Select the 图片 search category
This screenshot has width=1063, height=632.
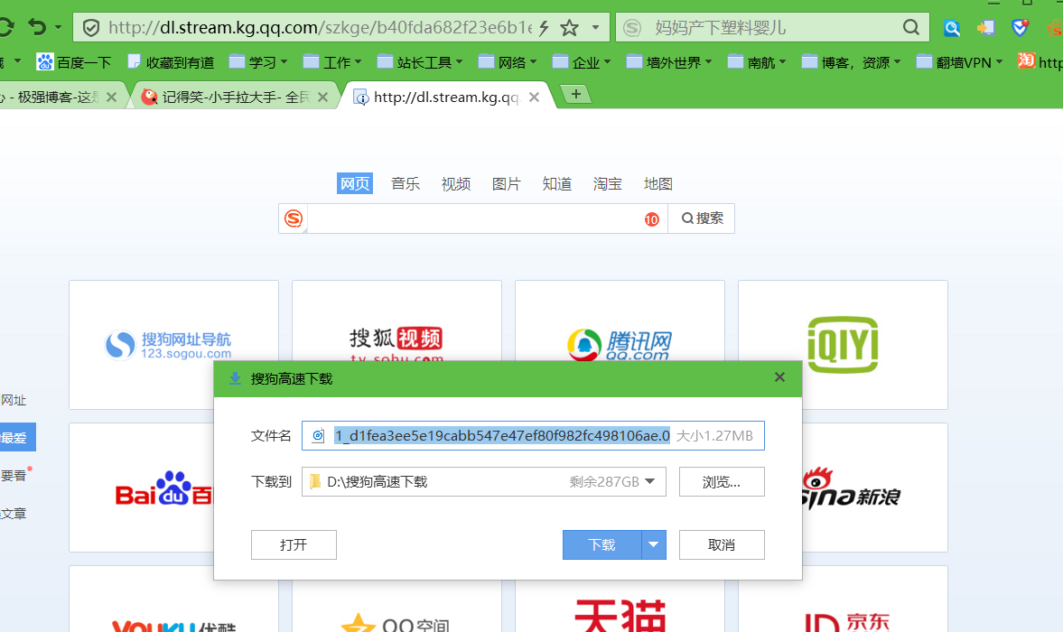pos(507,183)
